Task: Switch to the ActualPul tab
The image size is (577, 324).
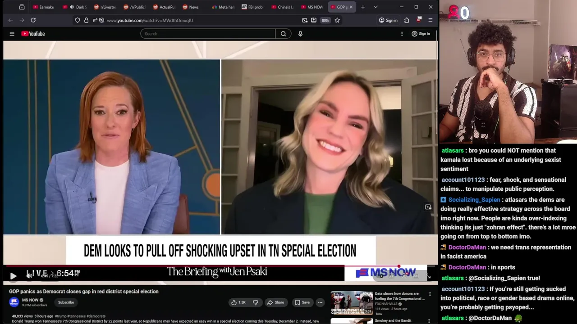Action: pyautogui.click(x=164, y=7)
